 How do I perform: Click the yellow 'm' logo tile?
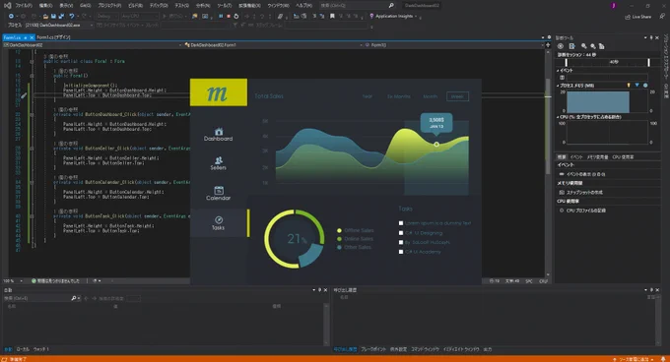click(219, 92)
